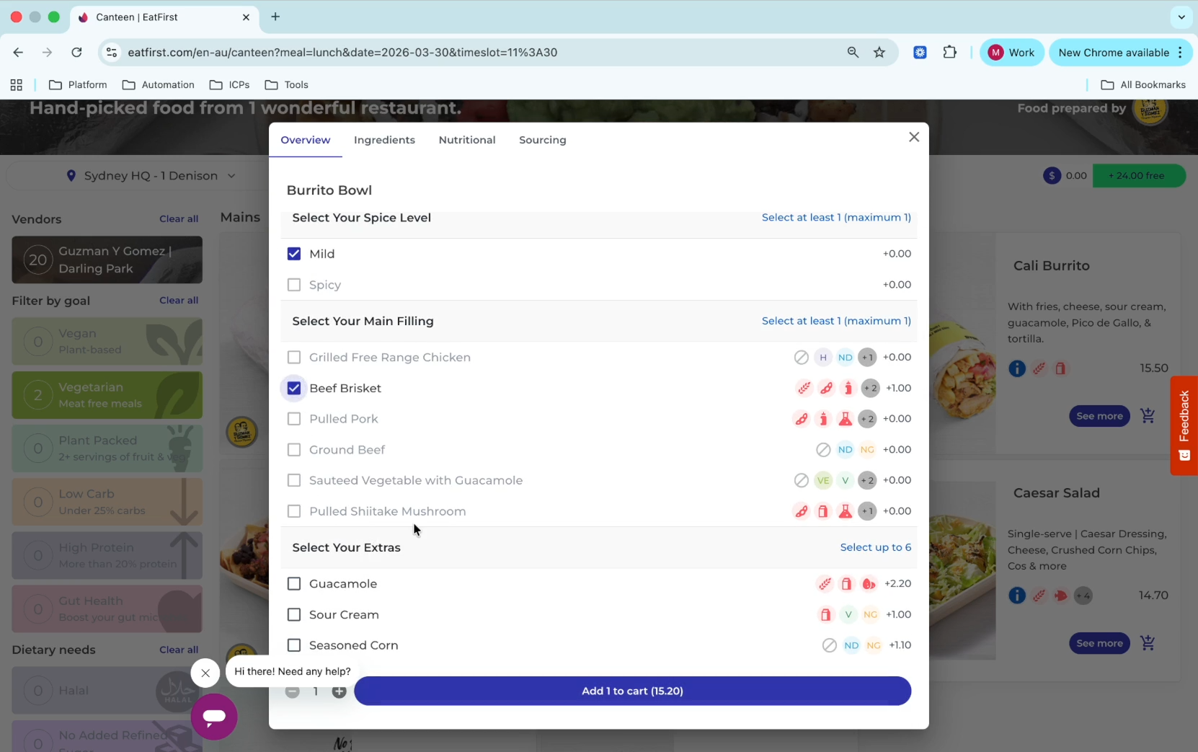Filter by Halal dietary need

click(x=107, y=691)
